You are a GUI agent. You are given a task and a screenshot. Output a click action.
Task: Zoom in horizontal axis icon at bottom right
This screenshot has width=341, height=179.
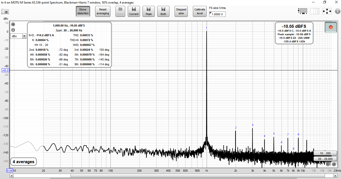click(x=334, y=164)
